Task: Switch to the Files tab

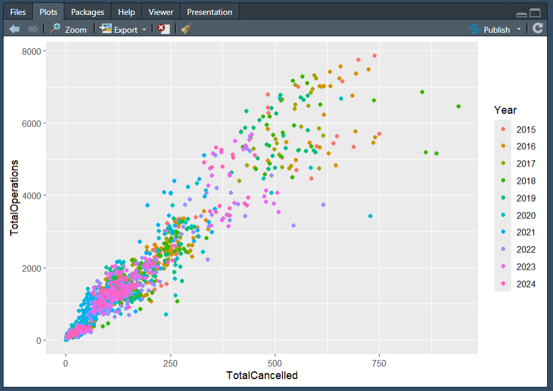Action: pyautogui.click(x=18, y=12)
